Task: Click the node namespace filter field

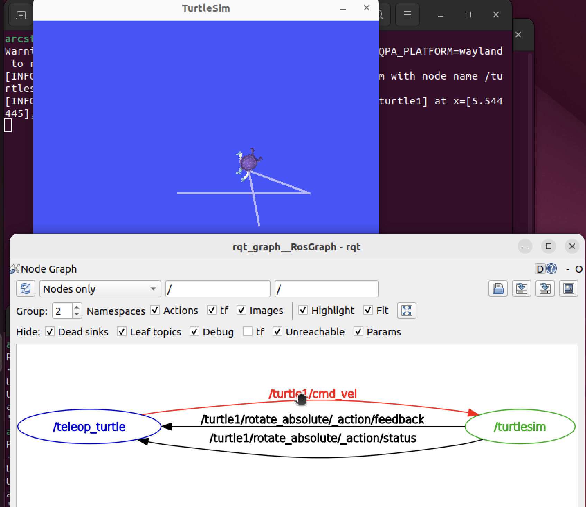Action: (218, 289)
